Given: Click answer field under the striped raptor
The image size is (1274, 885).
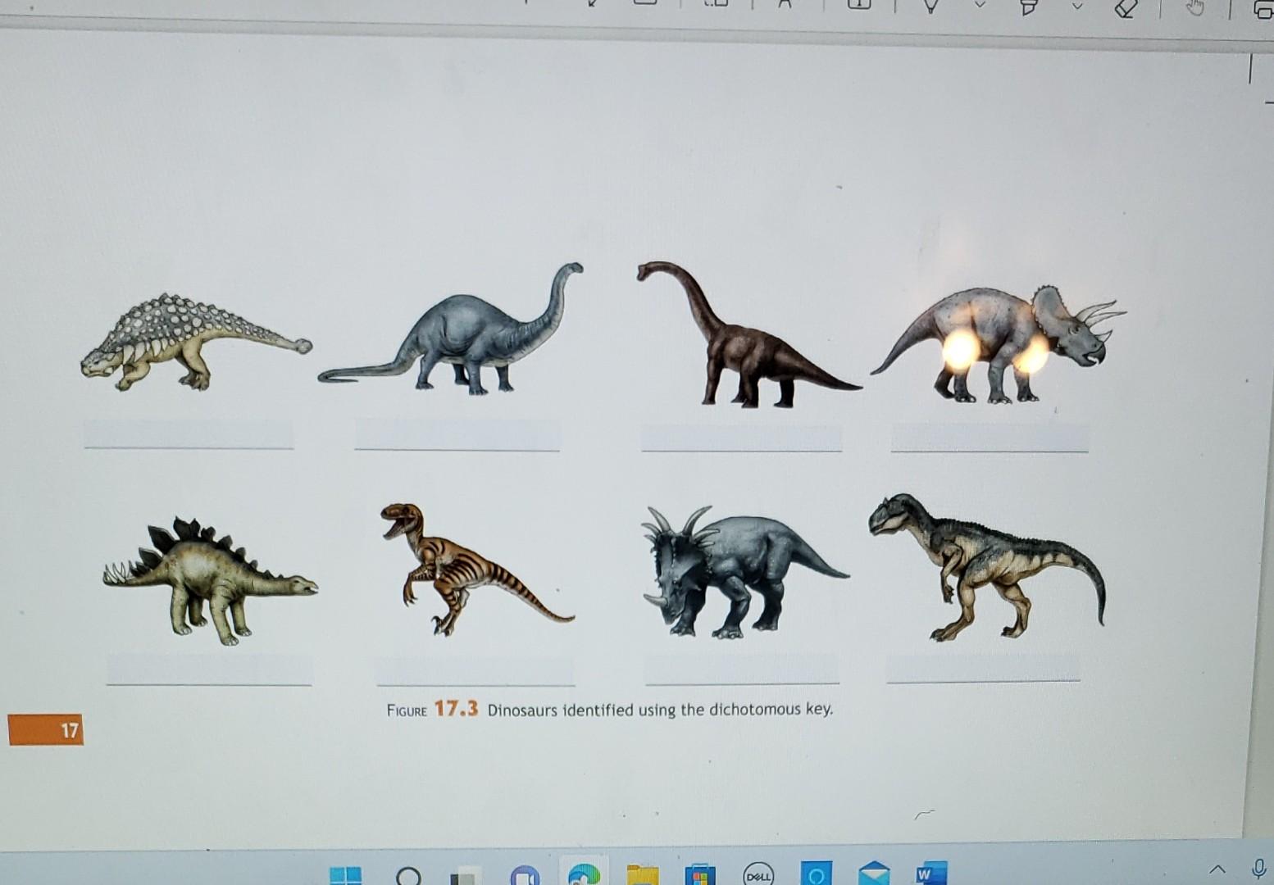Looking at the screenshot, I should point(475,670).
